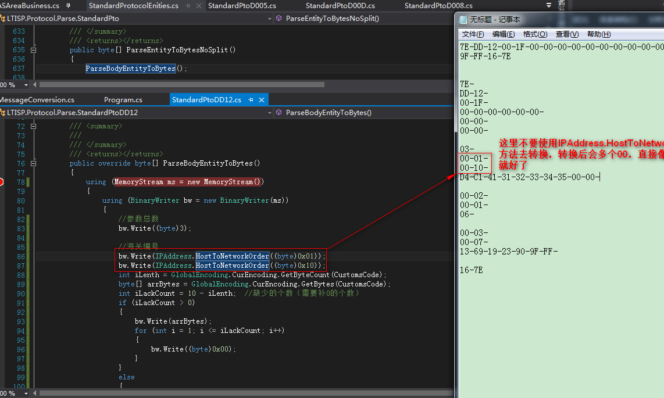664x398 pixels.
Task: Click ParseBodyEntityToBytes method icon in navigation bar
Action: point(279,113)
